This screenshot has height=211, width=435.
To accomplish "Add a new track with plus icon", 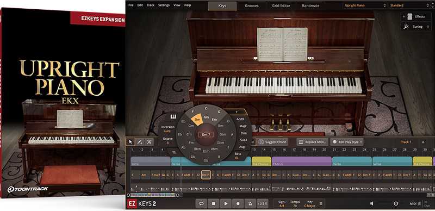I will 423,142.
